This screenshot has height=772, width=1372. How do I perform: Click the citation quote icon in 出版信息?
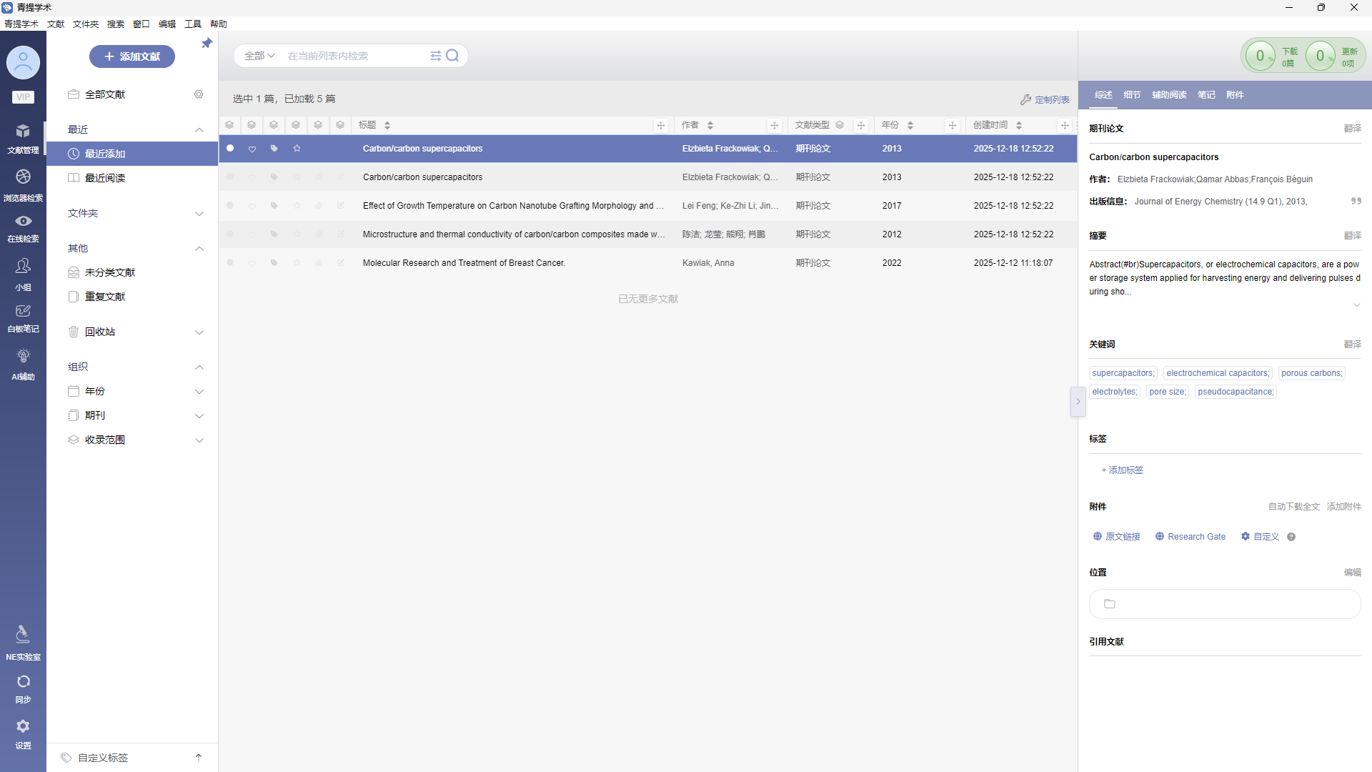pyautogui.click(x=1356, y=202)
